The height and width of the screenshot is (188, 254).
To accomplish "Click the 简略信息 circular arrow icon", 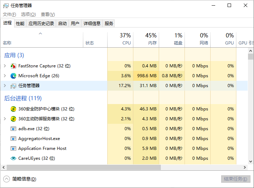I will [x=6, y=179].
